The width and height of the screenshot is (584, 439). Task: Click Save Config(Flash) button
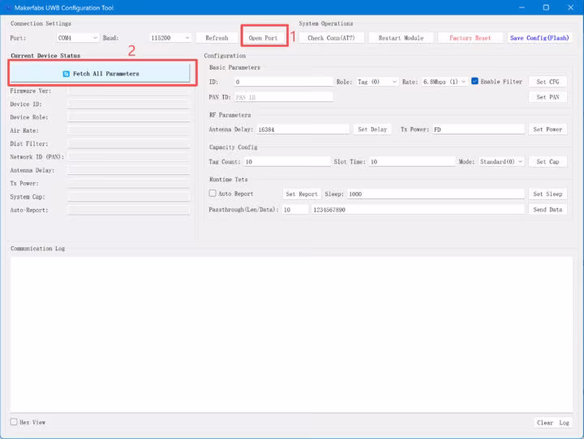(x=539, y=38)
